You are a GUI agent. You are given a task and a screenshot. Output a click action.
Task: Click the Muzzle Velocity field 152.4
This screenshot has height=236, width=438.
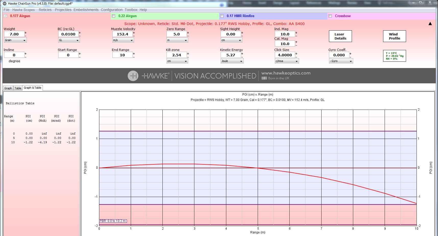click(x=122, y=34)
